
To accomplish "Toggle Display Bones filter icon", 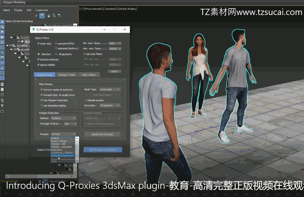I will (2, 63).
